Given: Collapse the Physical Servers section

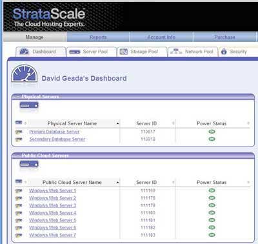Looking at the screenshot, I should tap(17, 97).
